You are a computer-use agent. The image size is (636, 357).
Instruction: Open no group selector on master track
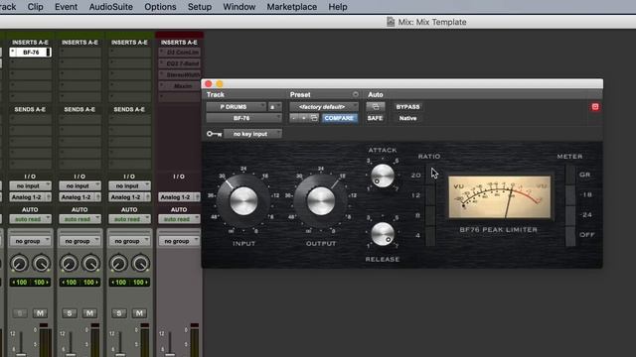[x=180, y=241]
